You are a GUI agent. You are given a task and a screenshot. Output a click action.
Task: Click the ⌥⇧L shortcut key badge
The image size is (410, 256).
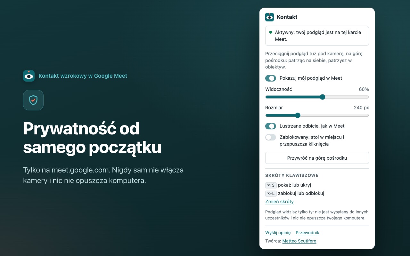(271, 193)
